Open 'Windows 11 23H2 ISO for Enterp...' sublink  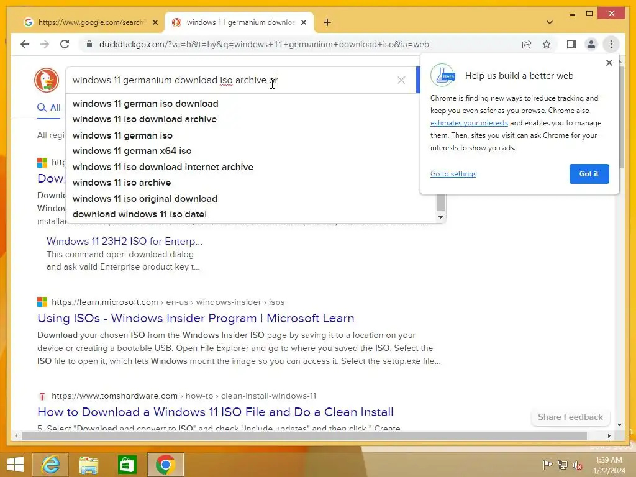click(x=124, y=242)
